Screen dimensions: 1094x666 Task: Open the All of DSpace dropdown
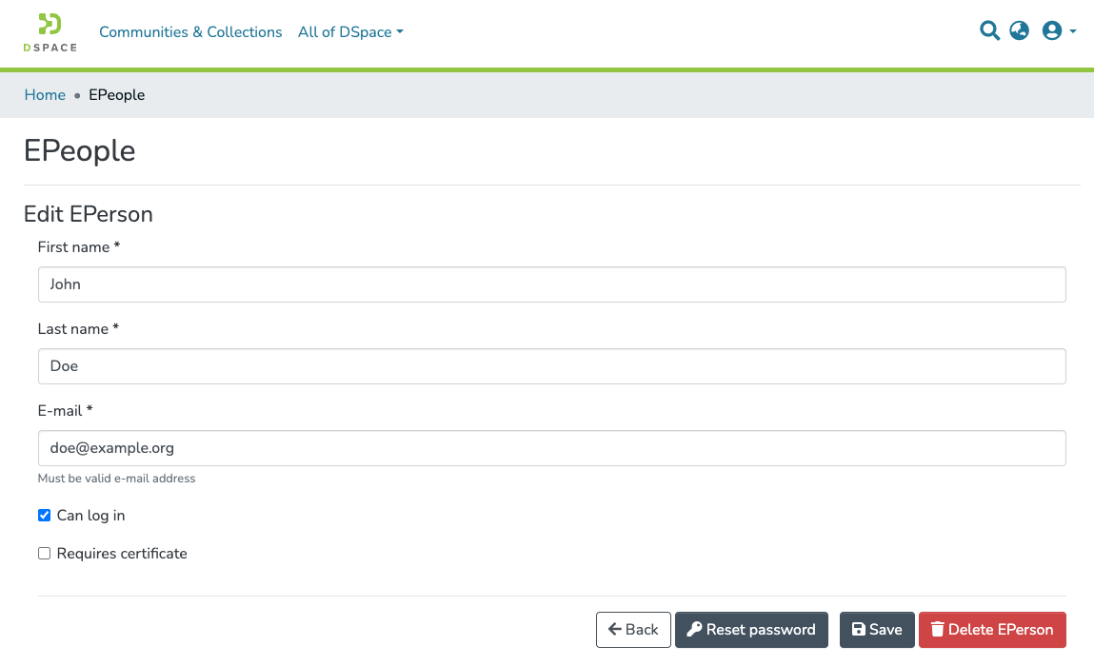tap(350, 31)
